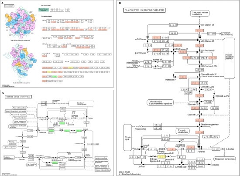Viewport: 240px width, 176px height.
Task: Click the Citrate Cycle (TCA Cycle) title box
Action: pos(18,97)
